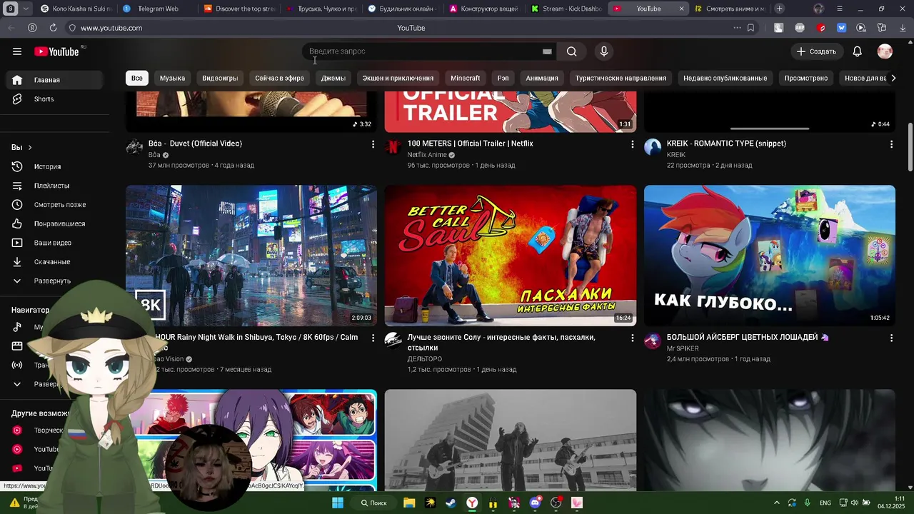Viewport: 914px width, 514px height.
Task: Select the Просмотрено filter chip
Action: [805, 78]
